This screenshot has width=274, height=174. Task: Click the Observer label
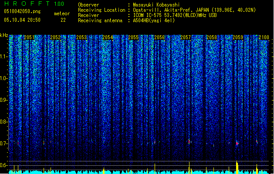coord(88,5)
